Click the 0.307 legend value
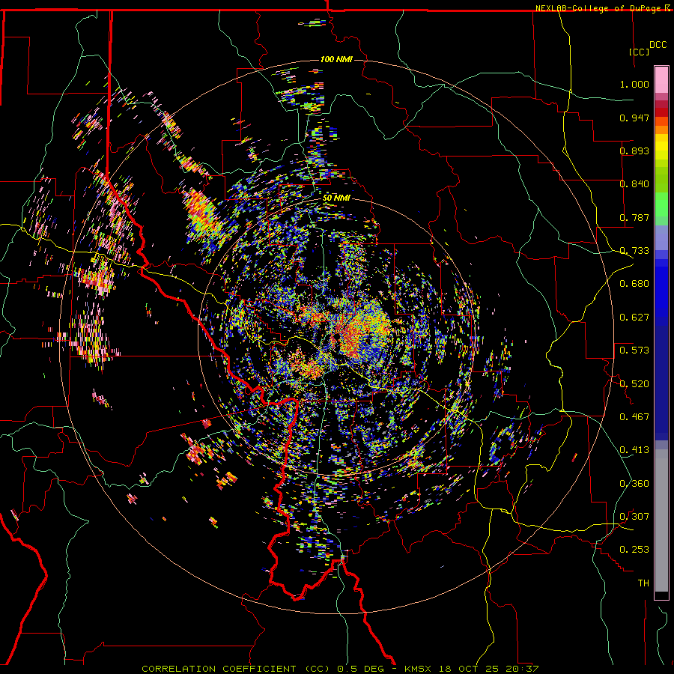 [634, 516]
